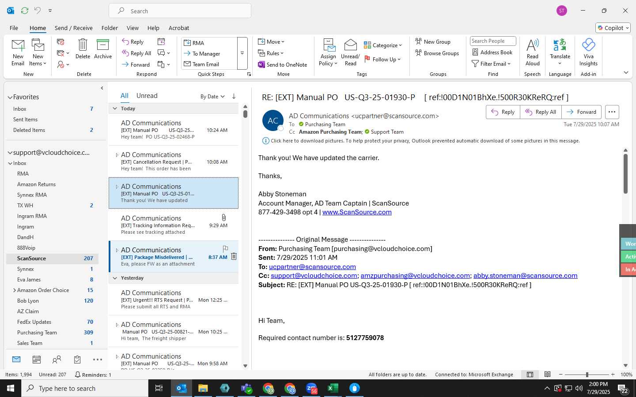Click the ribbon Reply button

(133, 42)
